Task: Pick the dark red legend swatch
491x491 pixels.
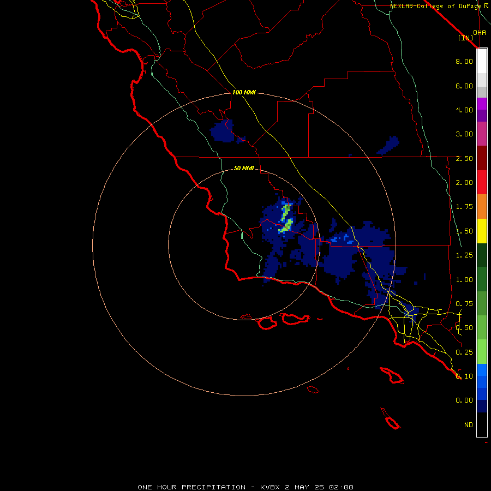Action: 482,158
